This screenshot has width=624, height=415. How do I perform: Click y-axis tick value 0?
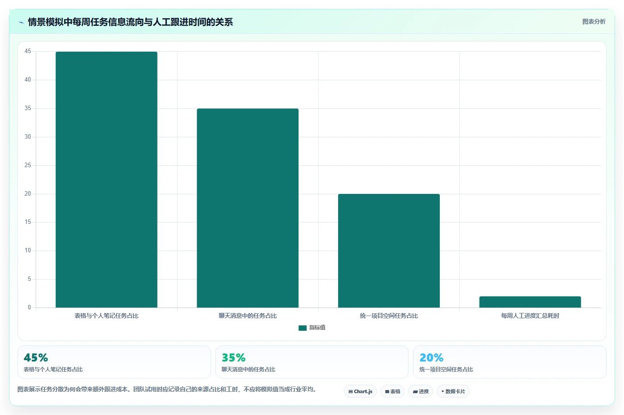coord(29,308)
